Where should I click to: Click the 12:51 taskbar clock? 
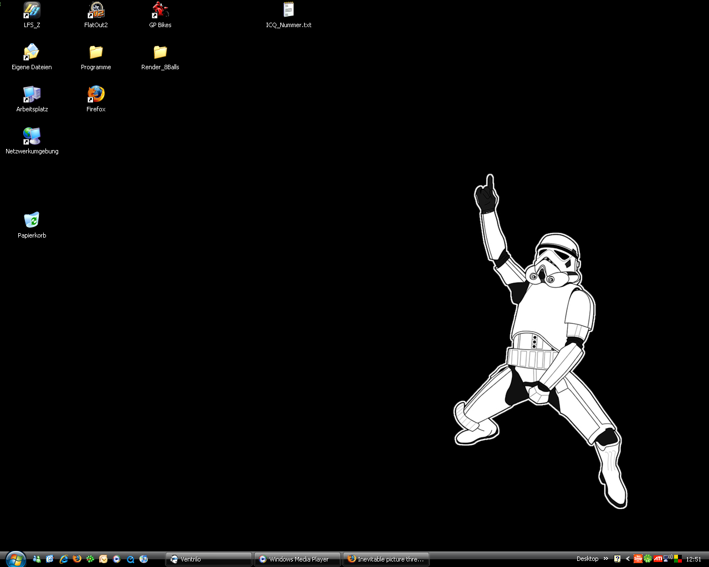pos(693,559)
